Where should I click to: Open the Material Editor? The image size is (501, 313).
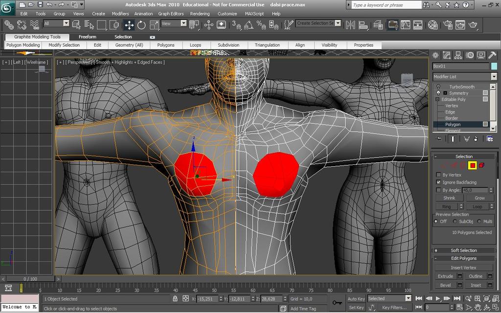tap(433, 25)
